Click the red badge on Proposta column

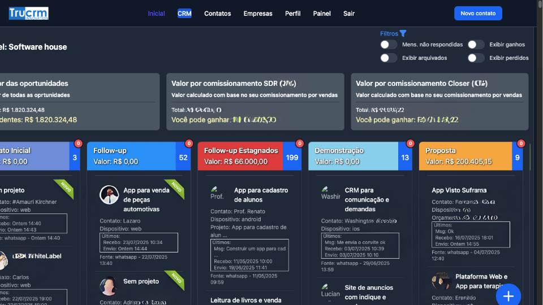pos(521,143)
